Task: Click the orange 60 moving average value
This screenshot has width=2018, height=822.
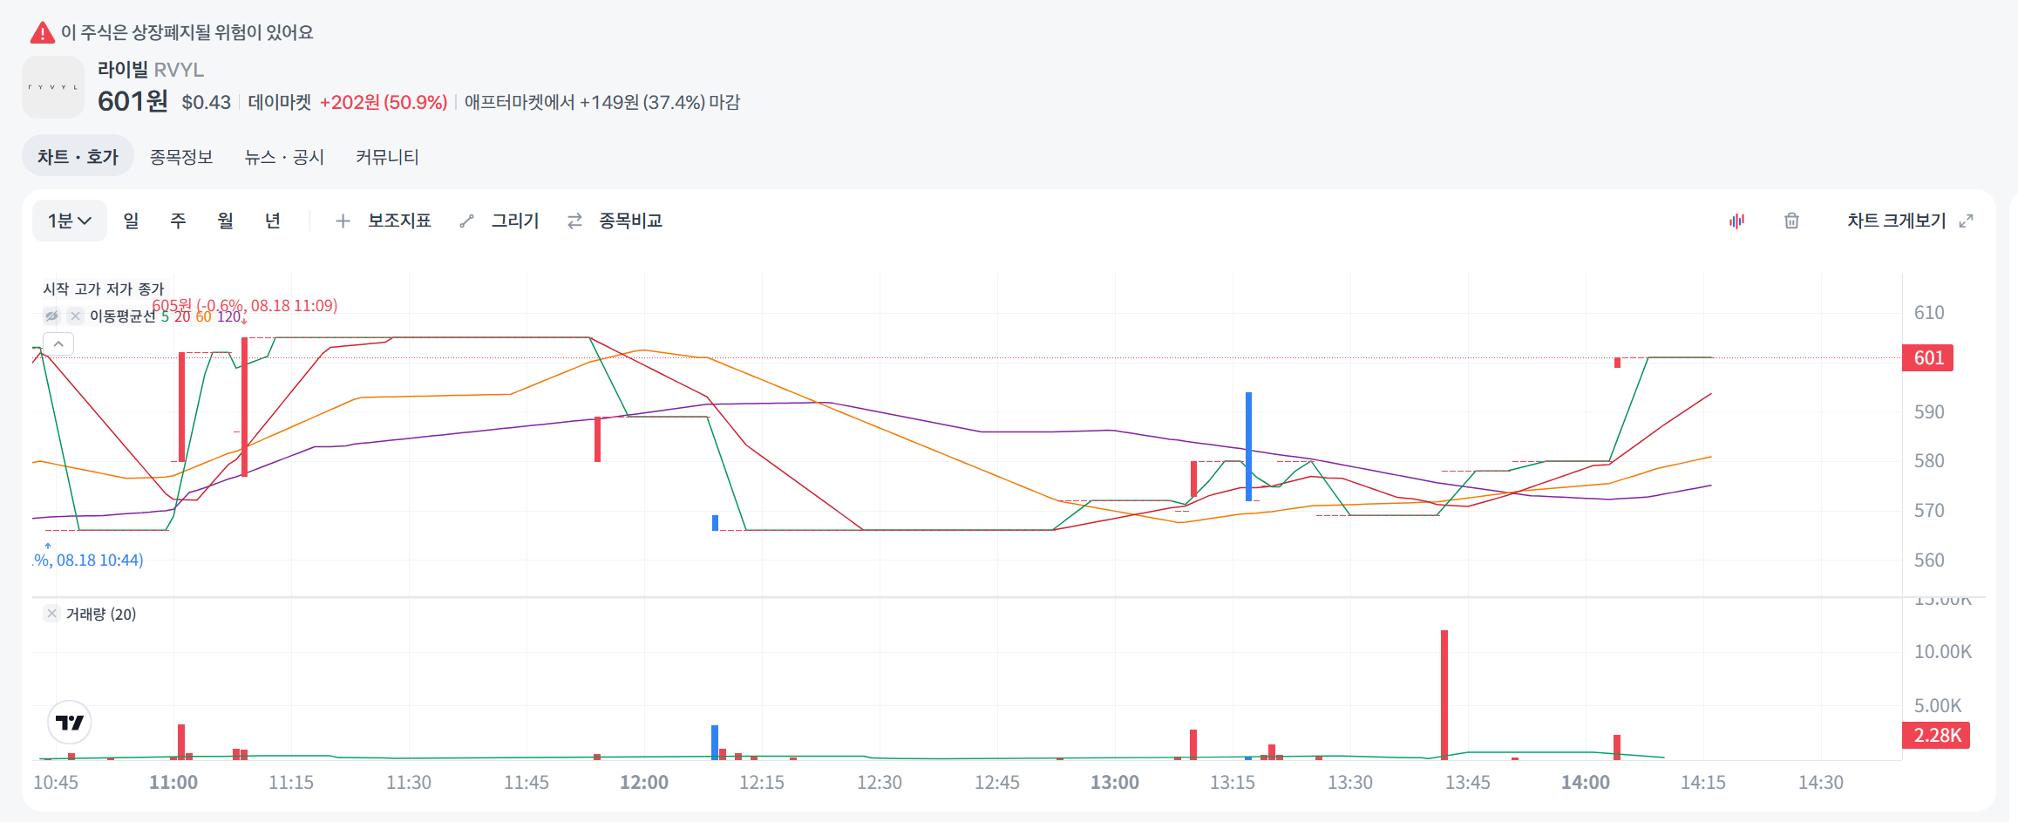Action: click(x=203, y=316)
